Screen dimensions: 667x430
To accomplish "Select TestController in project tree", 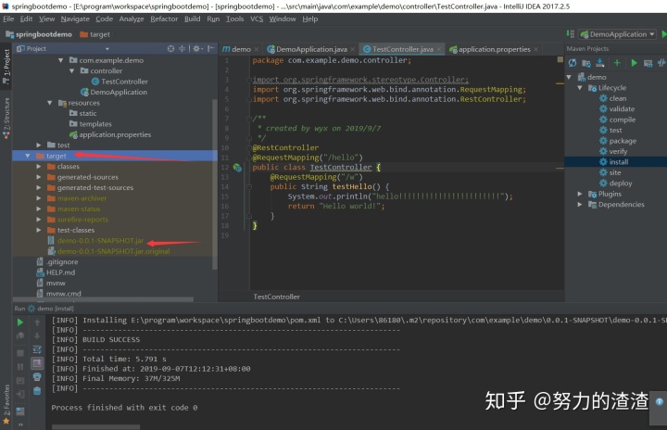I will [120, 82].
